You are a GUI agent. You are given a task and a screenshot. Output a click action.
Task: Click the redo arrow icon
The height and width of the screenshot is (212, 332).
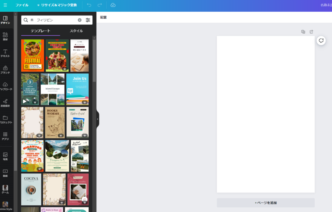point(100,5)
